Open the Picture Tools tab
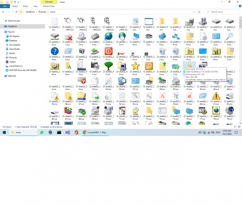 click(49, 6)
